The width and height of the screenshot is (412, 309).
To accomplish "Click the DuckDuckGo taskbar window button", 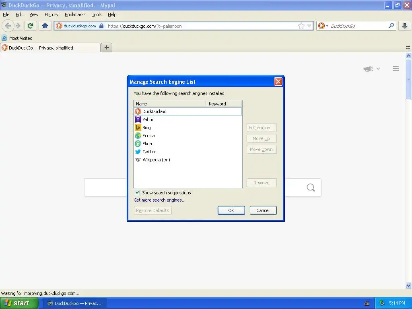I will [x=74, y=303].
